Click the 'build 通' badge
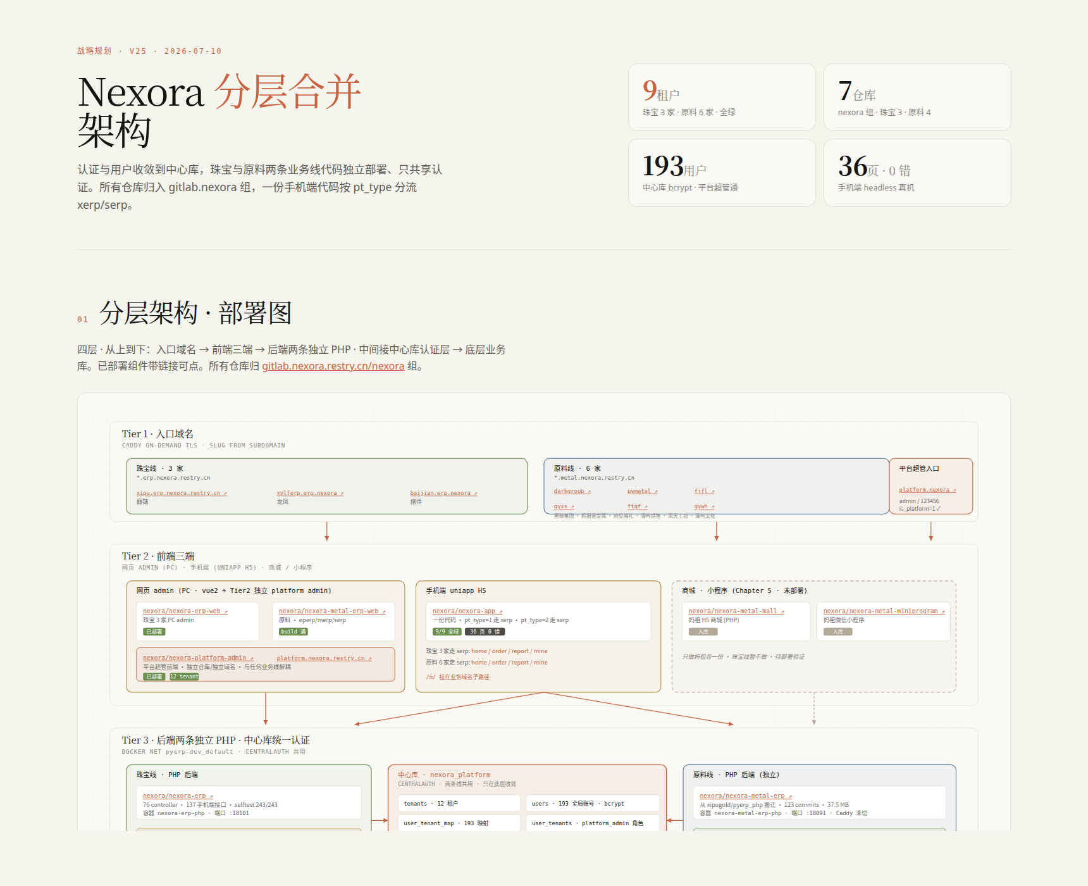The image size is (1088, 886). [294, 632]
